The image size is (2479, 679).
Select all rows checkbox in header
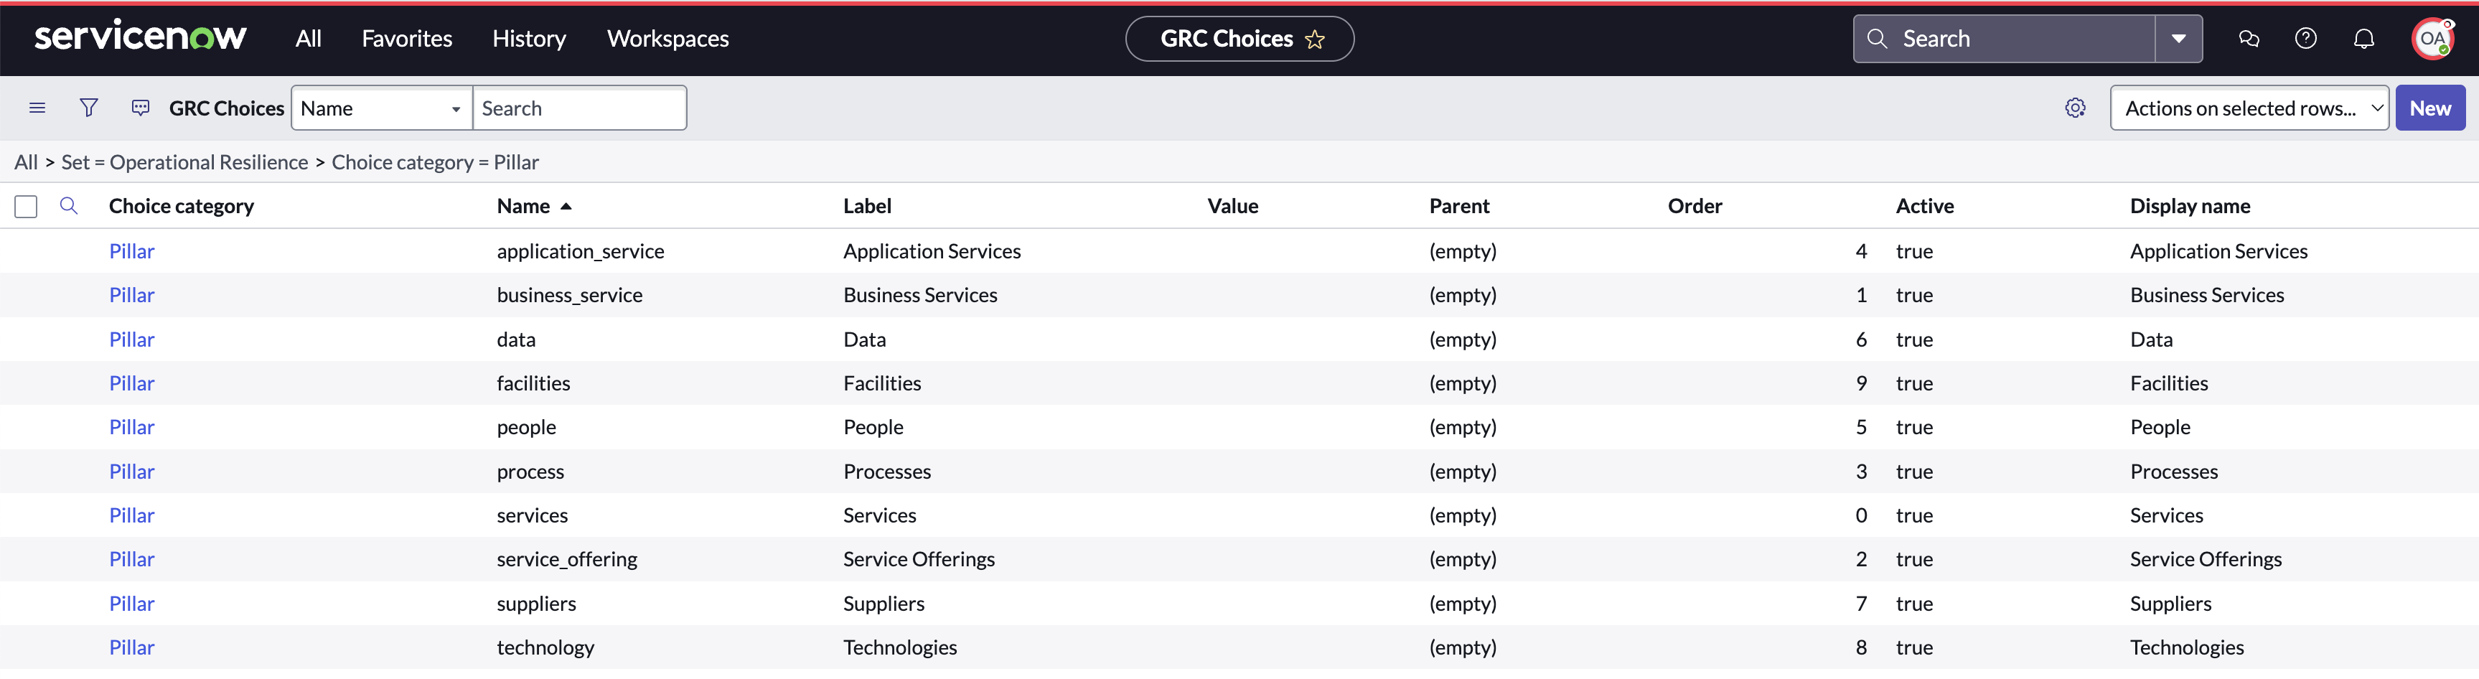26,207
